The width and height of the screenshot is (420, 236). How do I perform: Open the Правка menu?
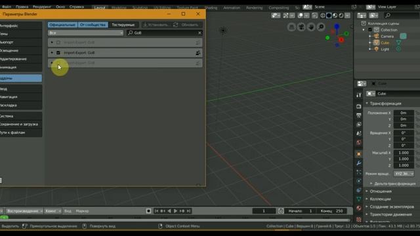coord(22,7)
